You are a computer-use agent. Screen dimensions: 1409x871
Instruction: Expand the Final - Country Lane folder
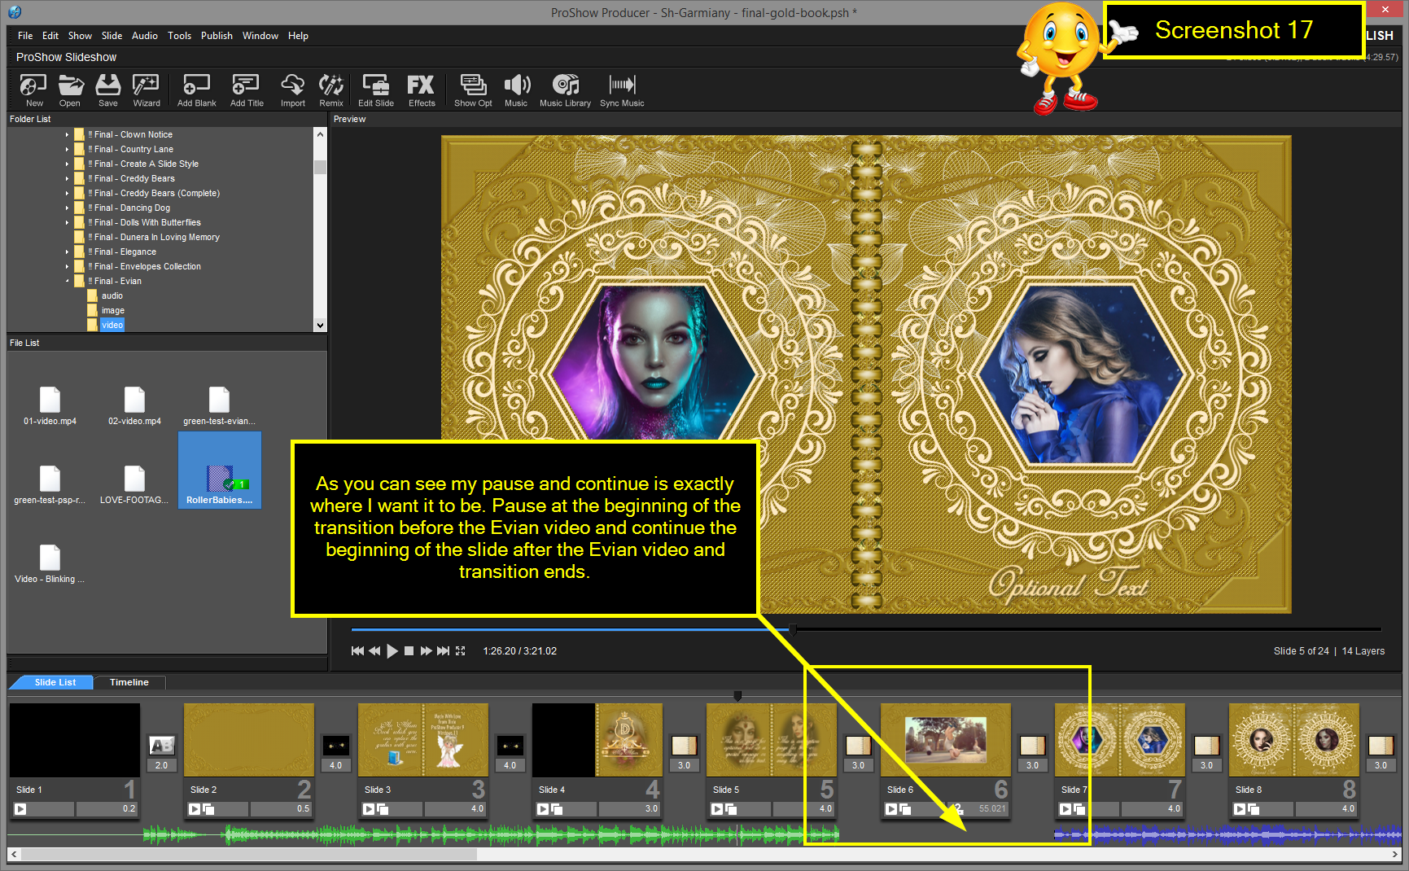[x=67, y=149]
